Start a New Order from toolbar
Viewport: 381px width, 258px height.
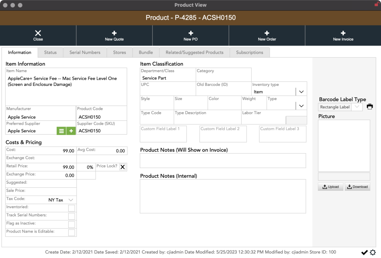click(x=267, y=33)
